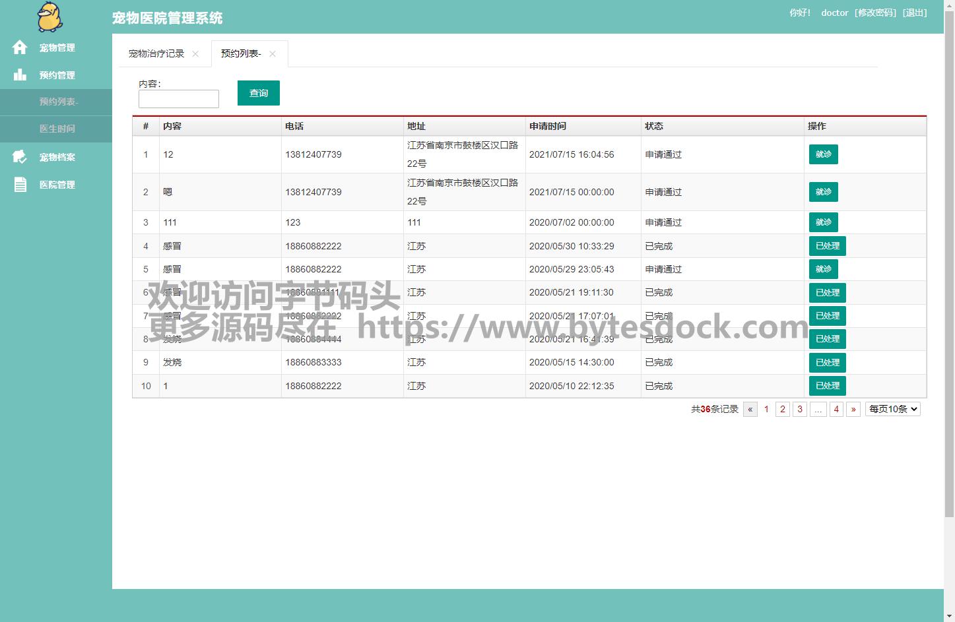Switch to the 宠物治疗记录 tab
Image resolution: width=955 pixels, height=622 pixels.
(156, 54)
